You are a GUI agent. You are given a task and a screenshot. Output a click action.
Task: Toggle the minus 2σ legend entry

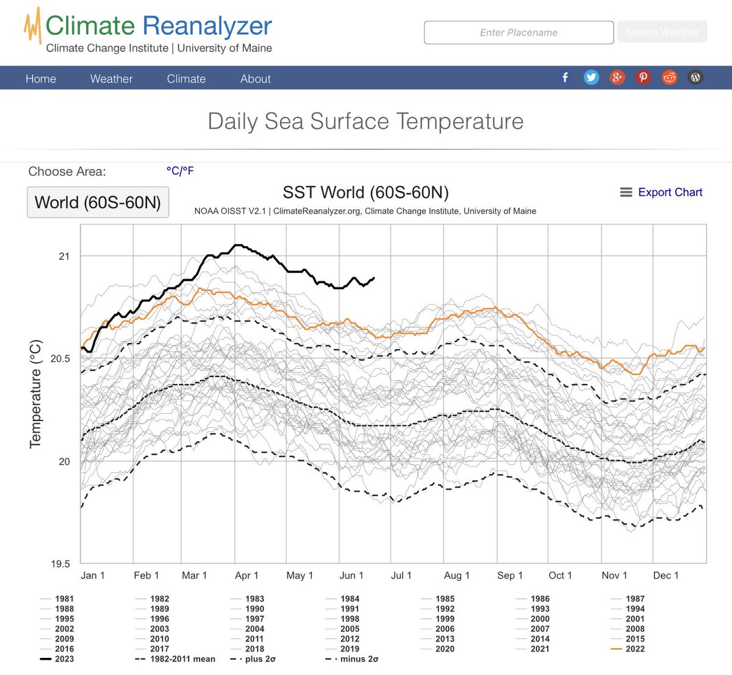pos(352,659)
